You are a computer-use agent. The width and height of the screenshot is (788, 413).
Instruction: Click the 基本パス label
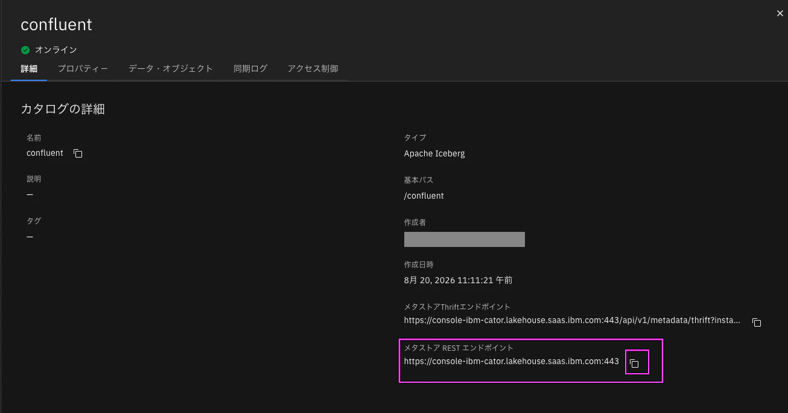point(419,180)
